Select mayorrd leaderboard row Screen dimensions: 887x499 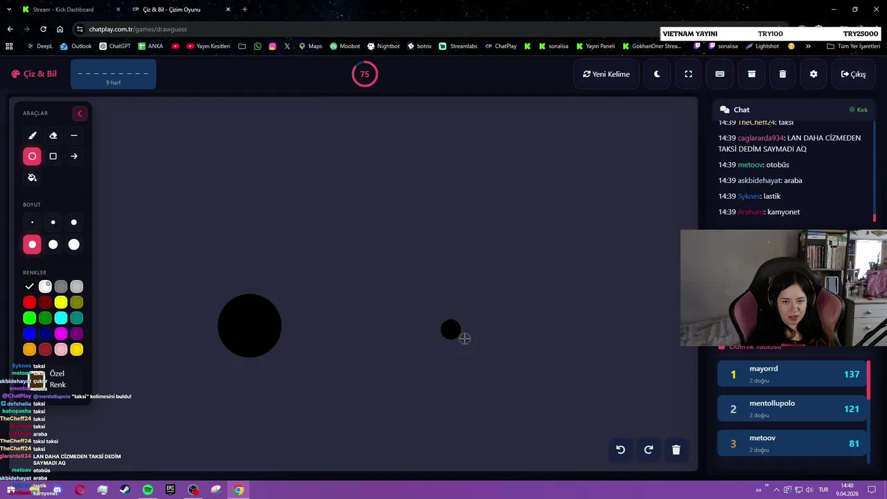click(x=792, y=374)
